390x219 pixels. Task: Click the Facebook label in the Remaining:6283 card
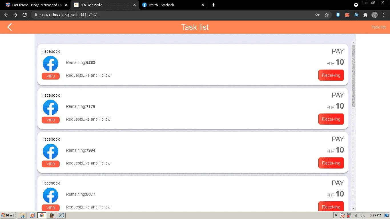point(51,51)
